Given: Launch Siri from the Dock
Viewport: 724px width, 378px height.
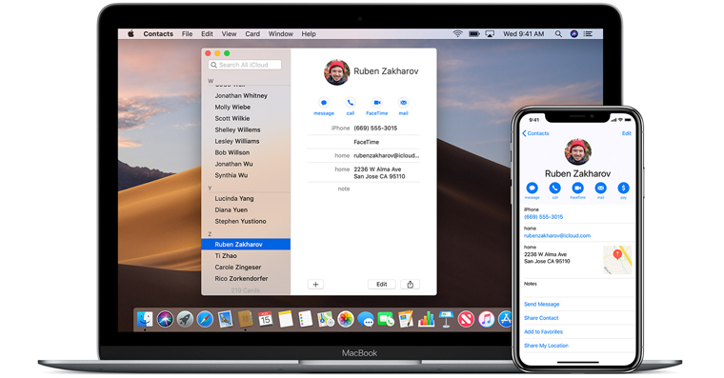Looking at the screenshot, I should 165,319.
